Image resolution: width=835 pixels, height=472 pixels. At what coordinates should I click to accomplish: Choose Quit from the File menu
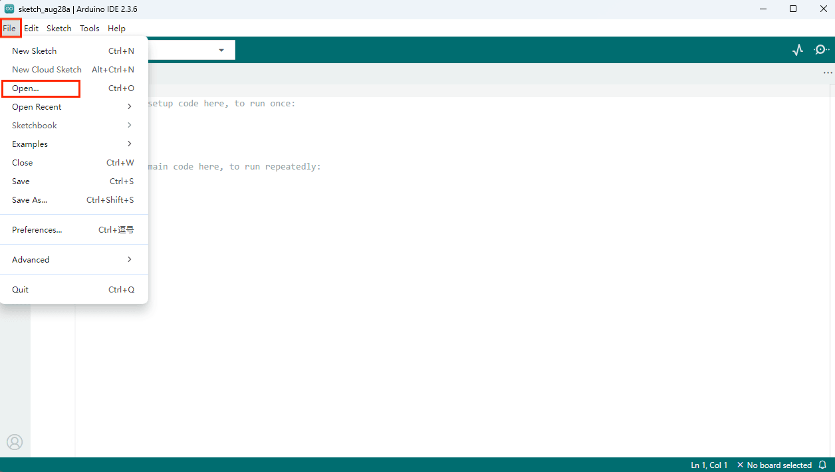tap(74, 289)
